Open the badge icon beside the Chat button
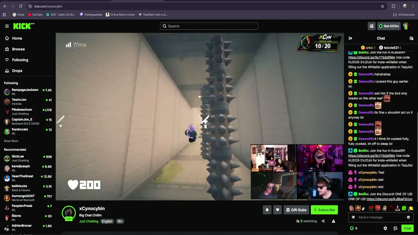This screenshot has height=235, width=418. click(x=395, y=228)
